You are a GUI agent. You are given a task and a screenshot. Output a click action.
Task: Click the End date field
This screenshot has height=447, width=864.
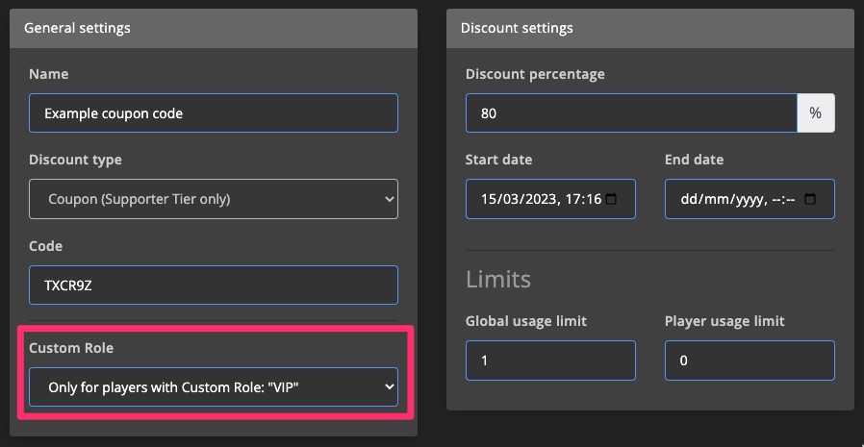(750, 199)
